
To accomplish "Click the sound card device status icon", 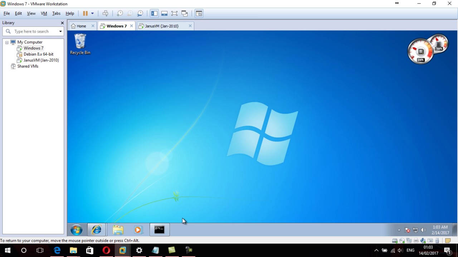I will coord(423,241).
